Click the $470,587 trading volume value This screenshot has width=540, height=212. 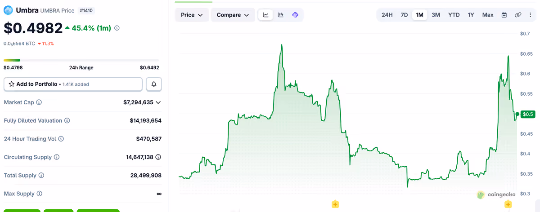149,139
